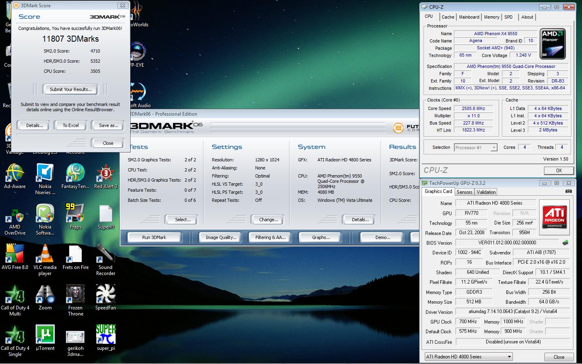Open the Validation tab in GPU-Z
582x364 pixels.
point(486,192)
